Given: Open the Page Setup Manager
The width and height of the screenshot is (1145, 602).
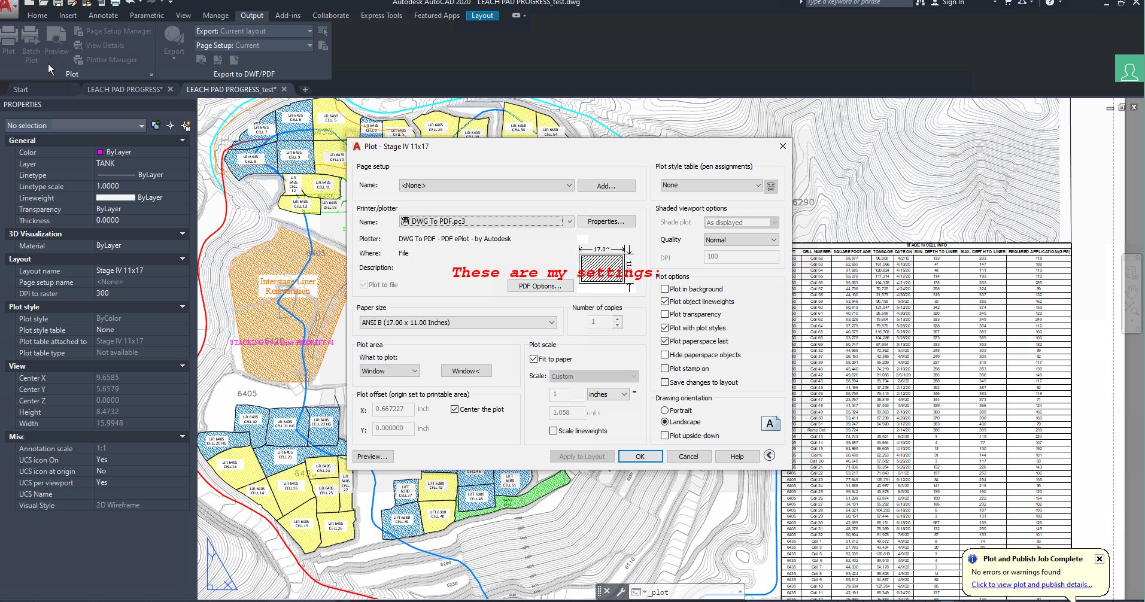Looking at the screenshot, I should point(113,31).
